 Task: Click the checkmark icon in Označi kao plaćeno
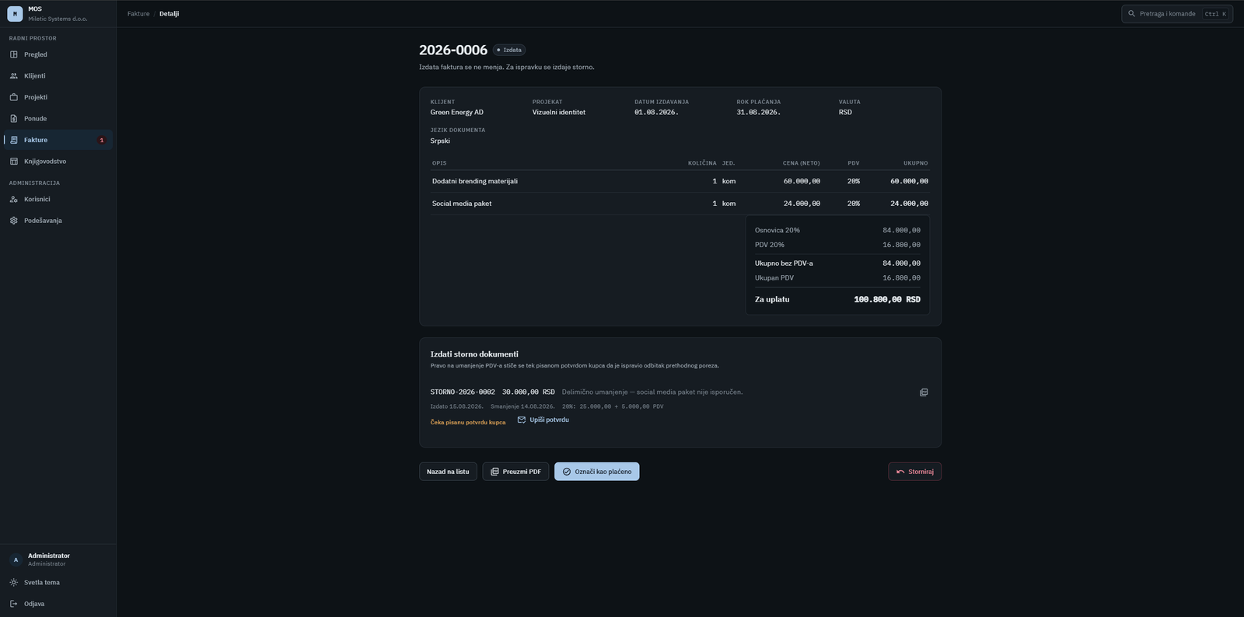567,472
